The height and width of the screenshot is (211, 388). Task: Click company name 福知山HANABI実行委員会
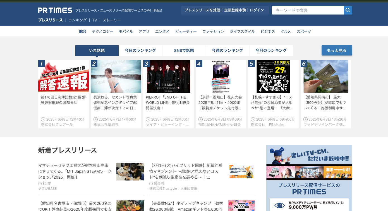220,124
